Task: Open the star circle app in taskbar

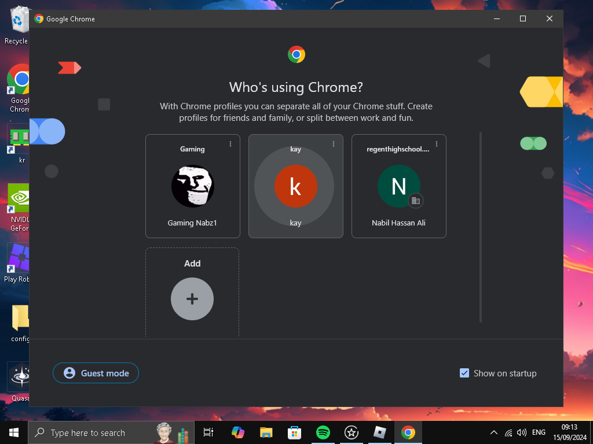Action: click(352, 432)
